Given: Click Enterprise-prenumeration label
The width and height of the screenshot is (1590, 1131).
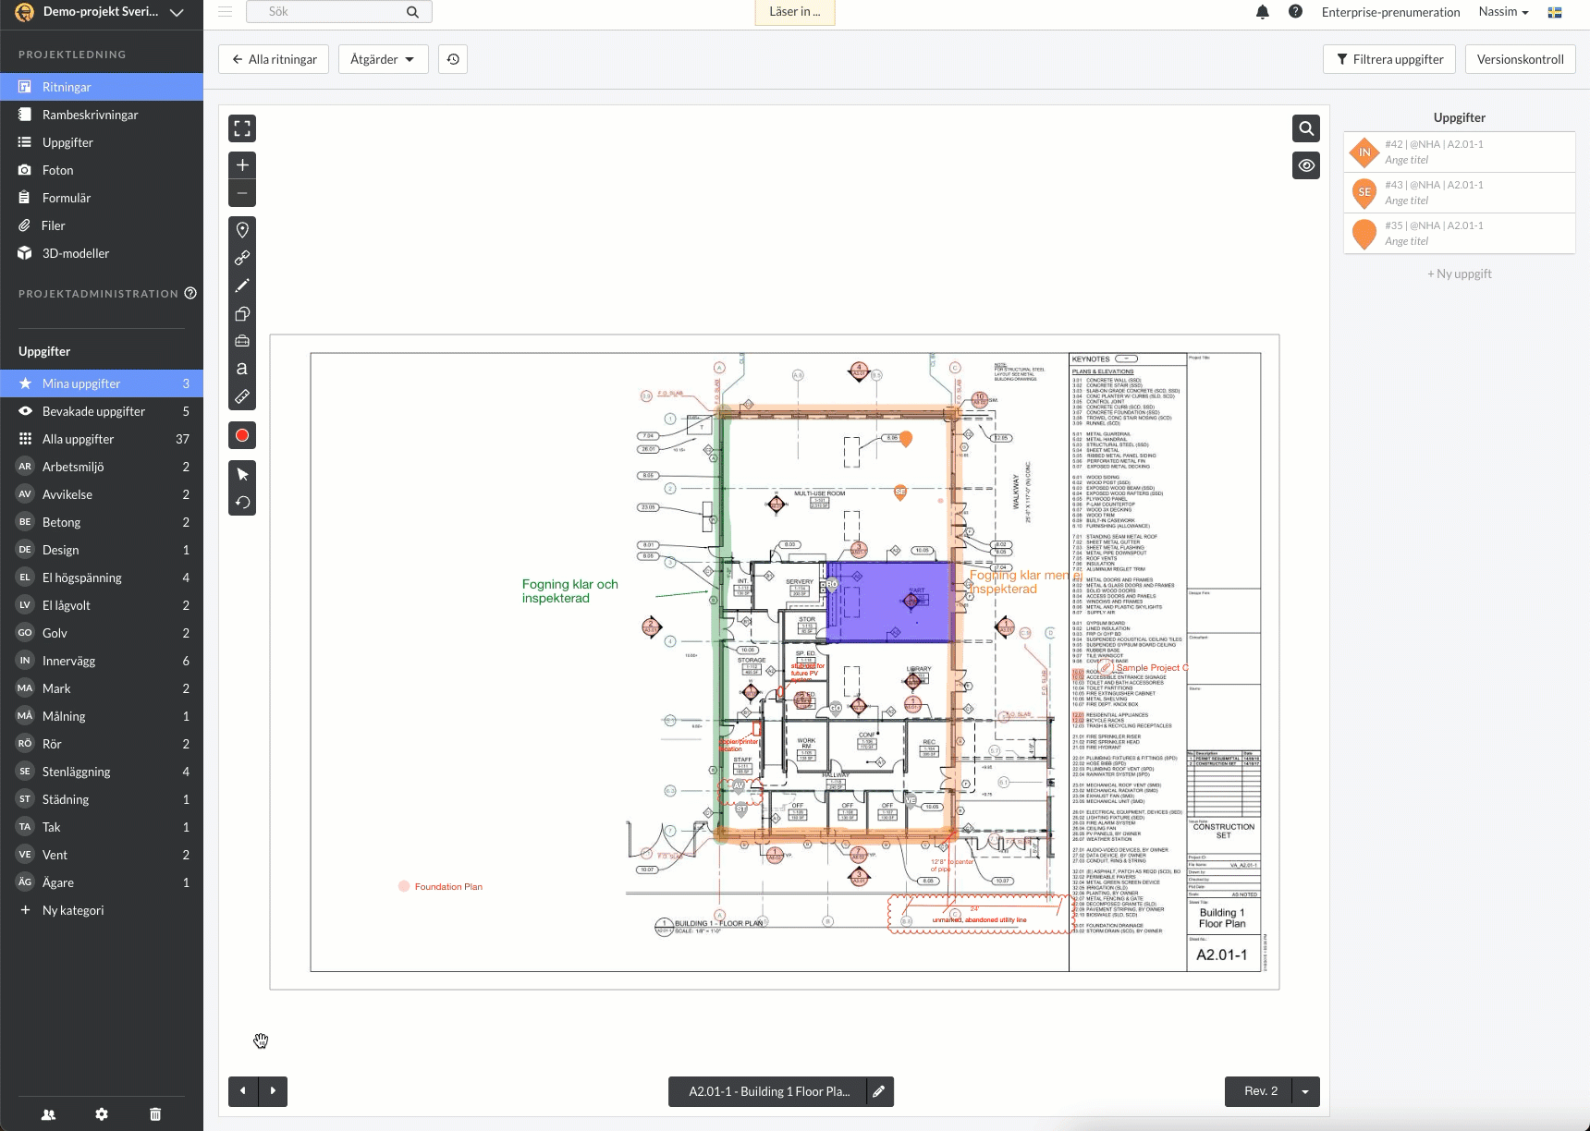Looking at the screenshot, I should 1390,12.
